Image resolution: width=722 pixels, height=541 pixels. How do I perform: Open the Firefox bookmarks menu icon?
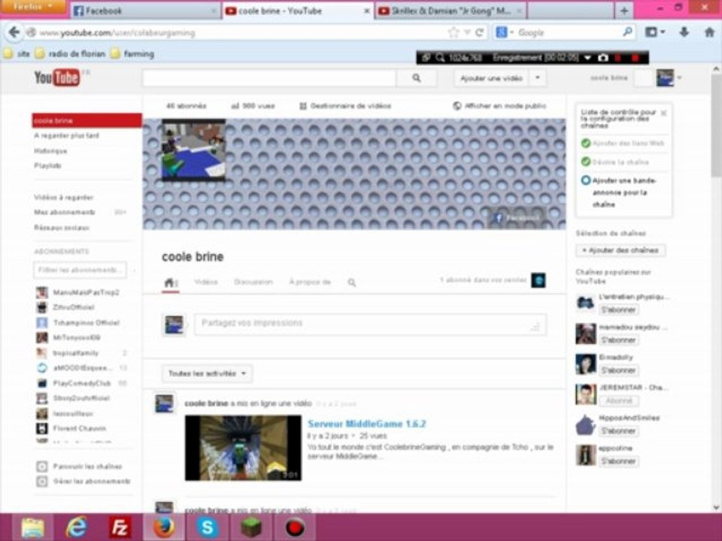pos(654,32)
